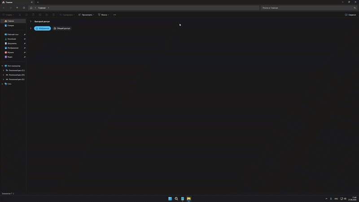
Task: Click the microphone tray icon
Action: coord(331,199)
